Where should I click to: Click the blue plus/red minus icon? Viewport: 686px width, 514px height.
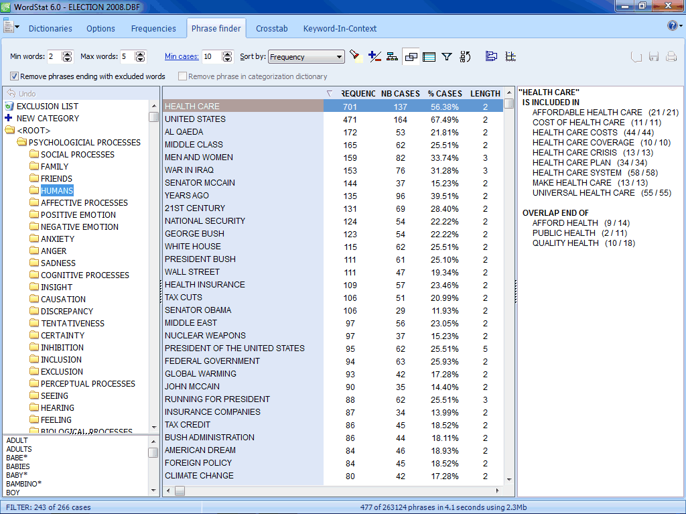tap(374, 56)
